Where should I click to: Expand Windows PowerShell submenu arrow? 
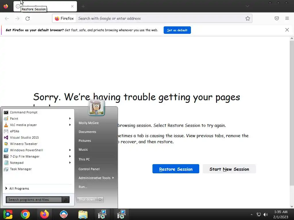click(70, 150)
